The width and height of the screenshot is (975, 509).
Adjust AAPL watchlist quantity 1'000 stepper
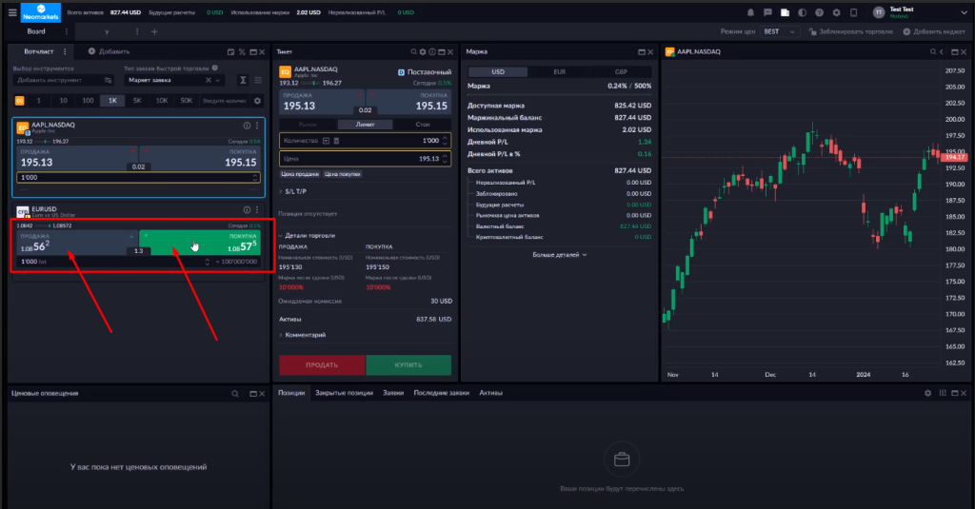click(255, 178)
